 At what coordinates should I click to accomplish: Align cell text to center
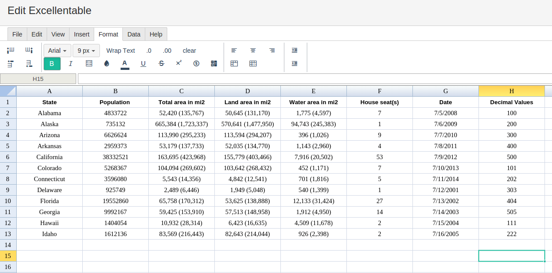[253, 51]
